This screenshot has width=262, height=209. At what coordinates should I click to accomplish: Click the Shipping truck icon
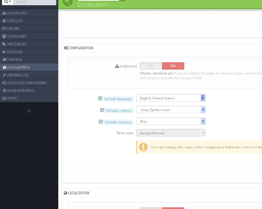4,60
